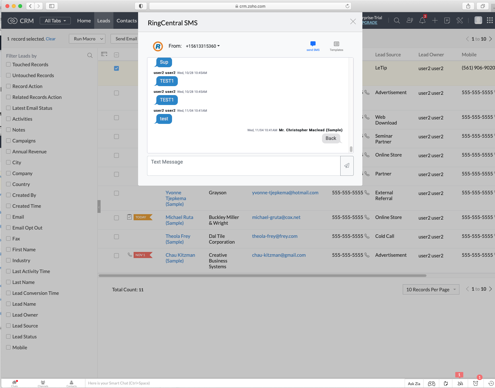Uncheck the selected LeTip lead row
495x388 pixels.
click(116, 68)
